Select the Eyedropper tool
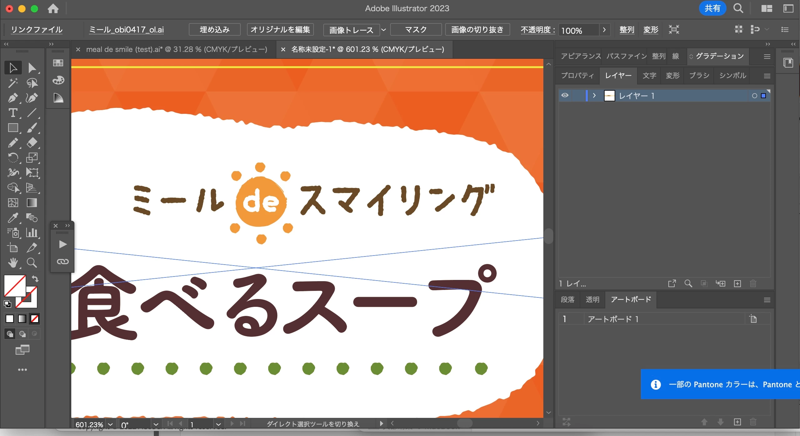This screenshot has height=436, width=800. pos(13,218)
